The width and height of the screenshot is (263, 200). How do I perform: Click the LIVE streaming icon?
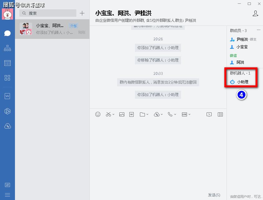click(184, 114)
